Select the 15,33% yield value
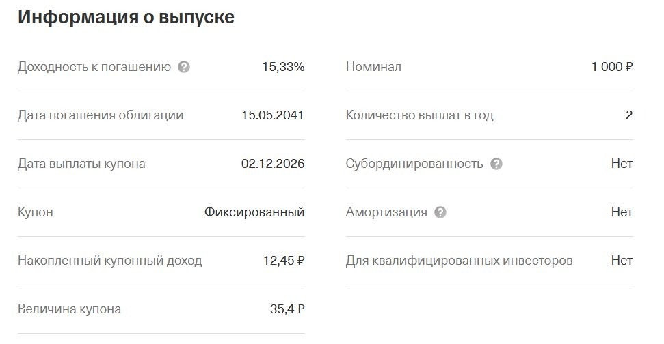 283,67
